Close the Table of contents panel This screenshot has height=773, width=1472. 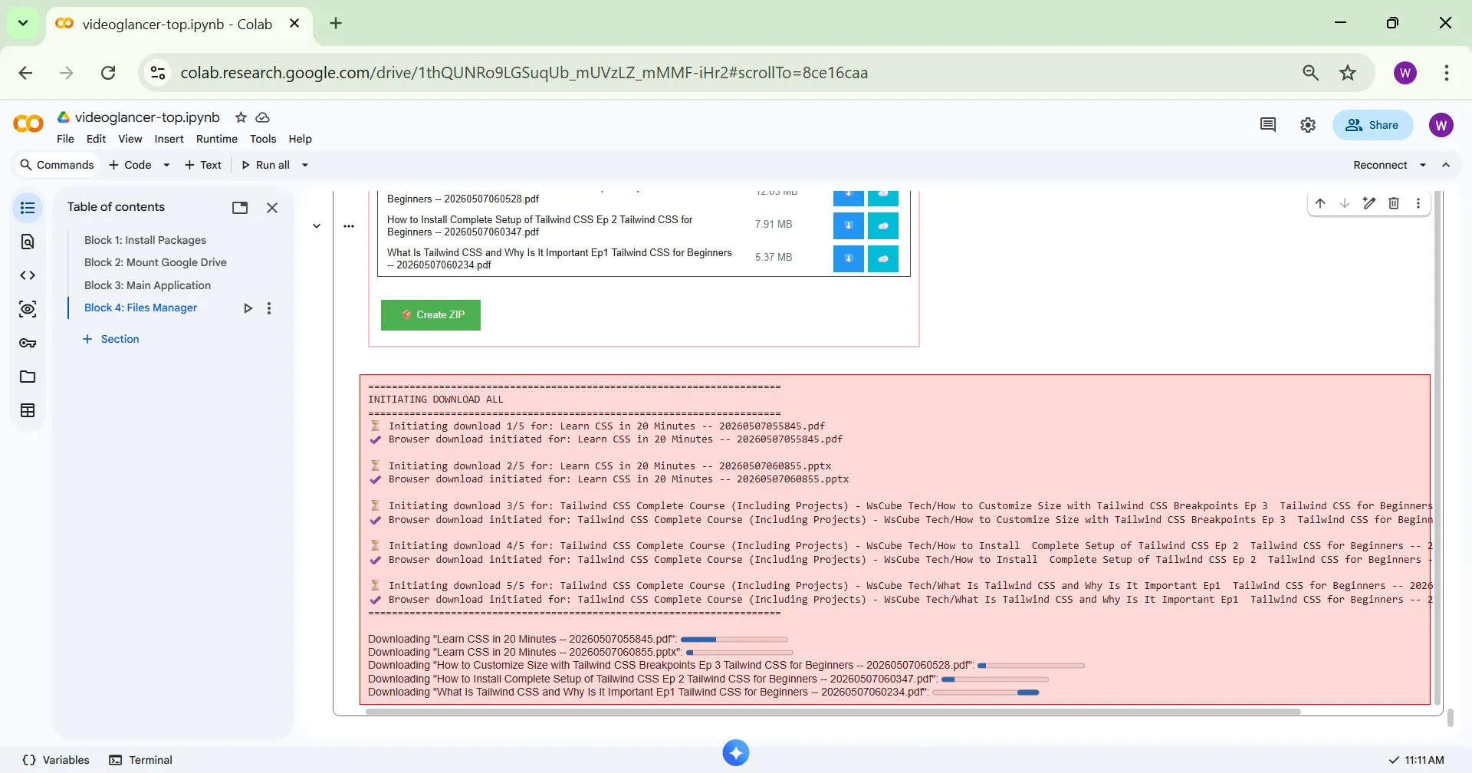[272, 208]
